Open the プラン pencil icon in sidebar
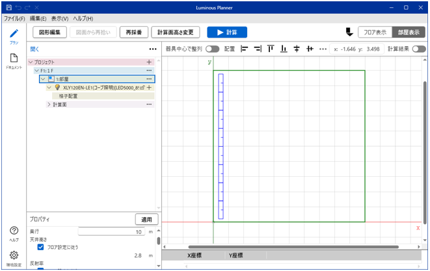Viewport: 430px width, 271px height. point(14,34)
